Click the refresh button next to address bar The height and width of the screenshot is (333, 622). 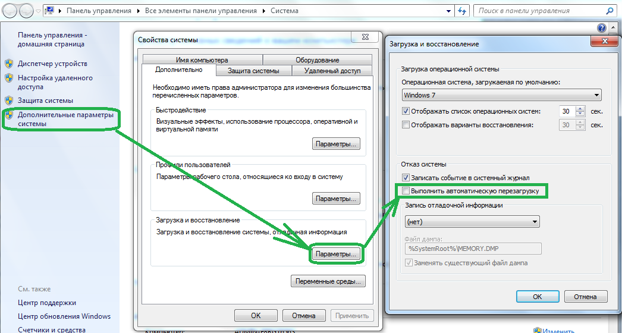[461, 11]
